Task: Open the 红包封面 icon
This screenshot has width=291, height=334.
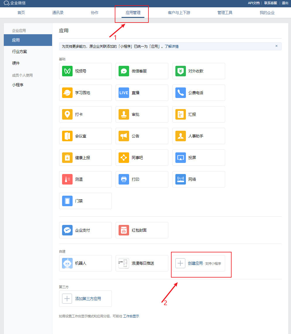Action: tap(124, 230)
